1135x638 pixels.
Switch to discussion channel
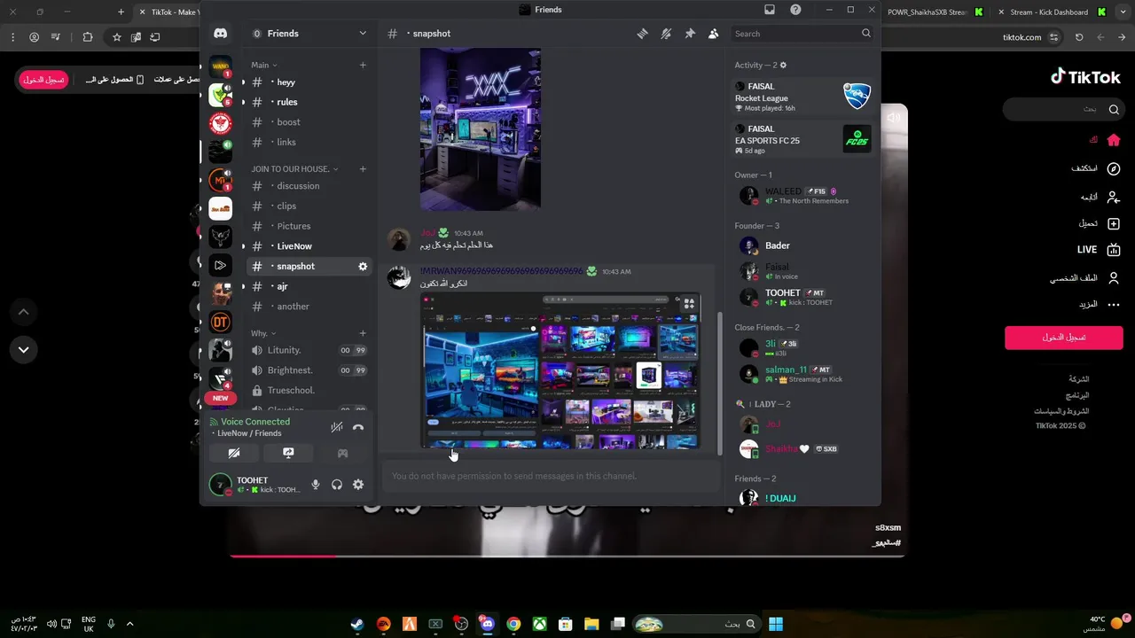(x=308, y=186)
